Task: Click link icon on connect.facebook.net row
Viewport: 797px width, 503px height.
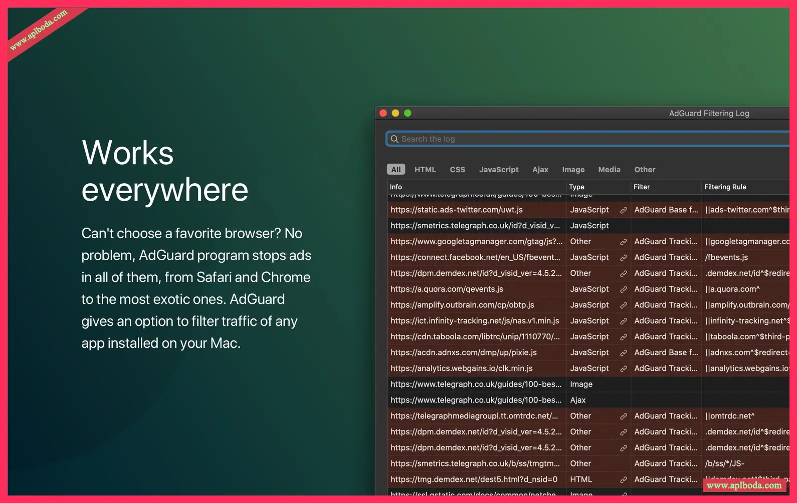Action: pyautogui.click(x=623, y=258)
